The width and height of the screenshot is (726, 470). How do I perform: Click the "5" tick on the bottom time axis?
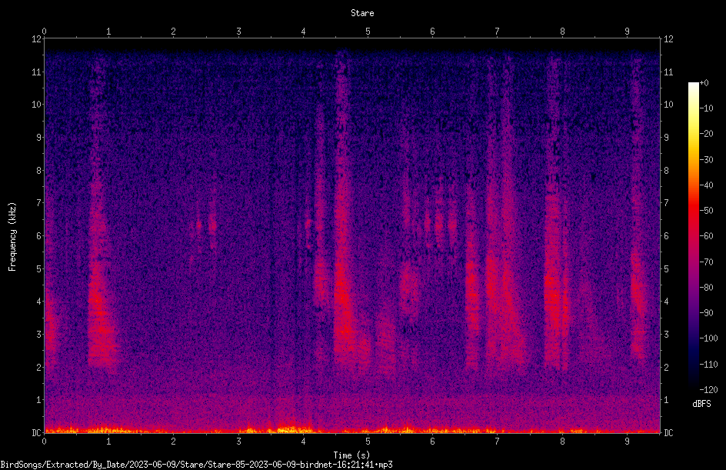(368, 442)
